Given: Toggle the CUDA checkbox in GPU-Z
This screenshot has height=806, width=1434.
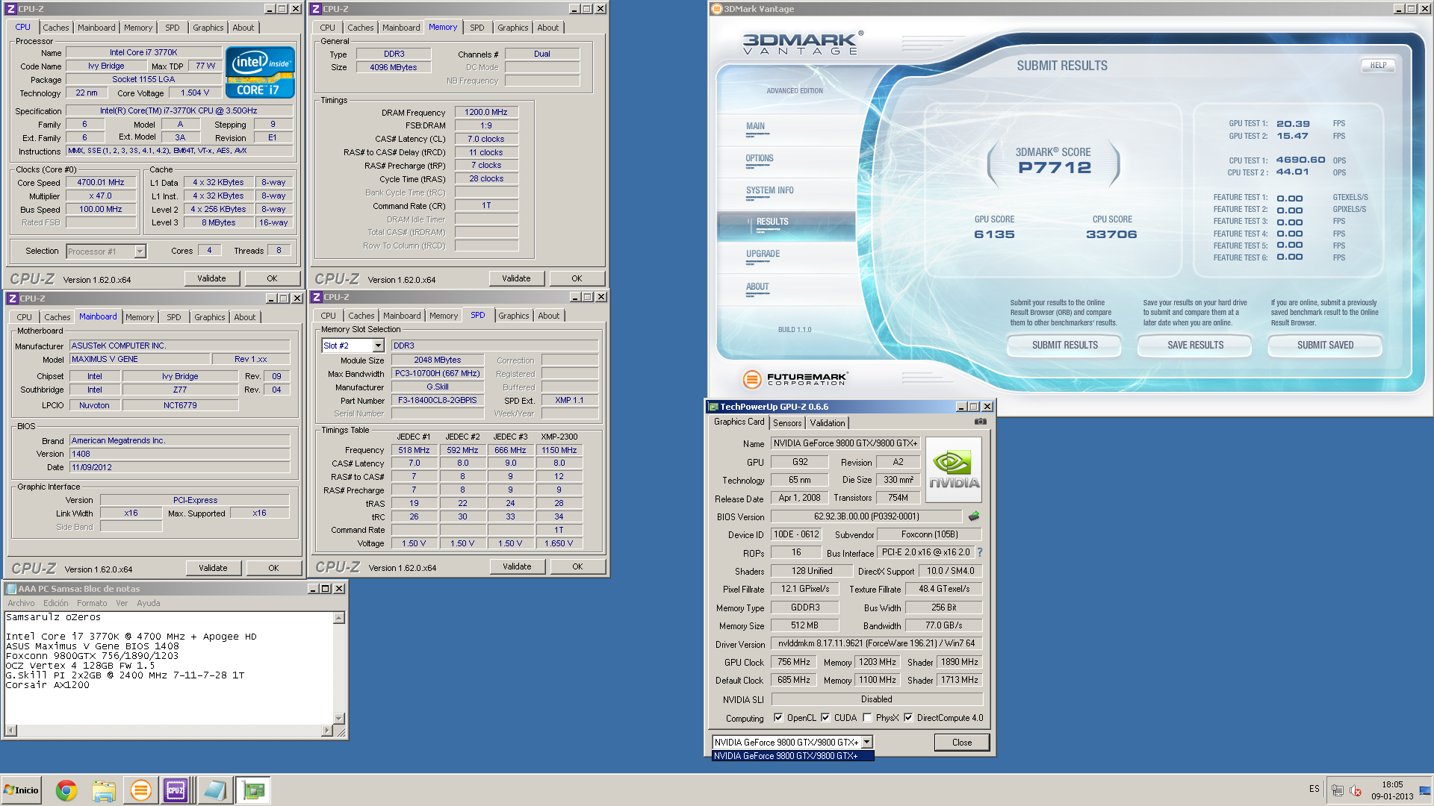Looking at the screenshot, I should pos(825,718).
